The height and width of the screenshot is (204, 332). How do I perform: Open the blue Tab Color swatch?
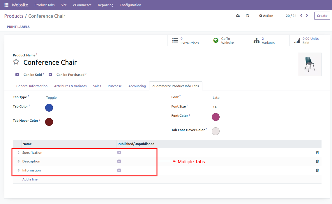49,108
